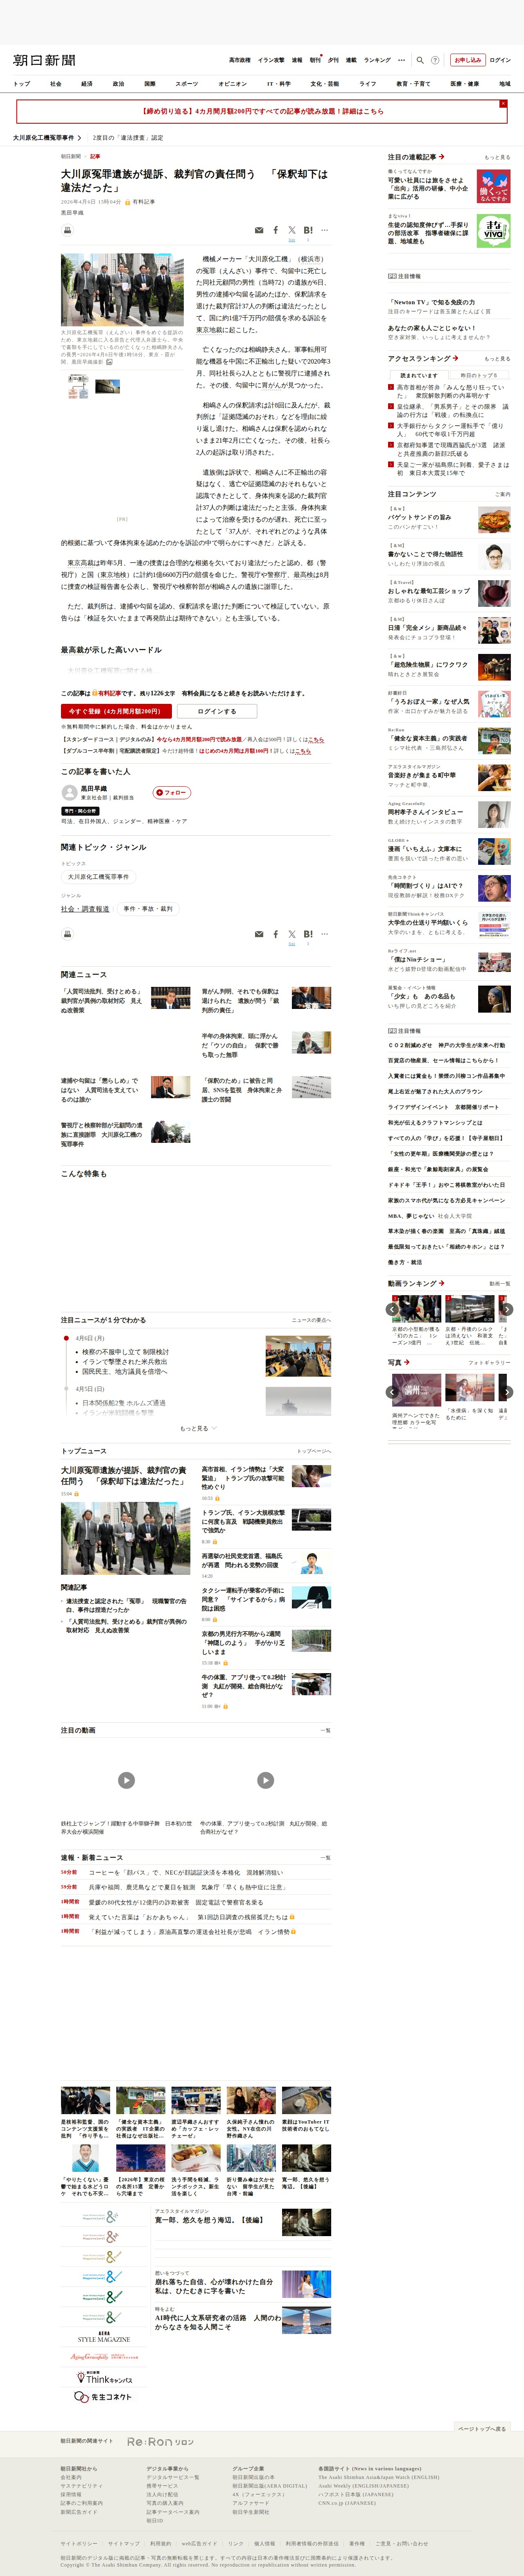Share article by mail icon under headline
The height and width of the screenshot is (2576, 524).
click(259, 230)
